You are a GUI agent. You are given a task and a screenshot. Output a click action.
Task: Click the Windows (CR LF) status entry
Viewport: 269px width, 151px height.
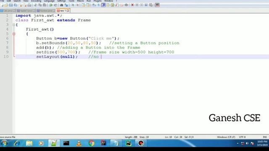226,137
